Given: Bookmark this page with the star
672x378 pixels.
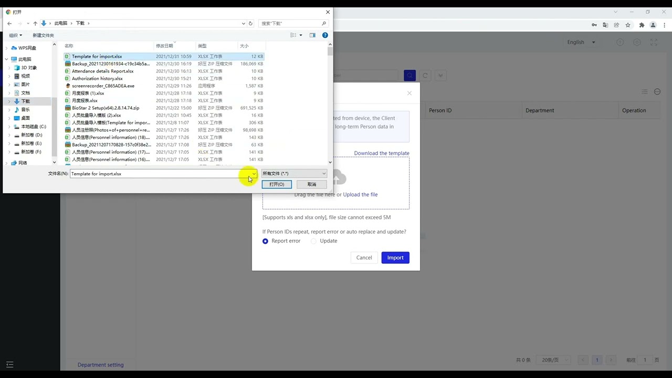Looking at the screenshot, I should pos(628,25).
